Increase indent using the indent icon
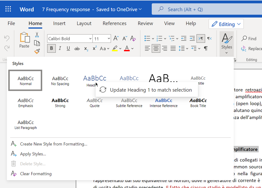Viewport: 262px width, 188px height. pyautogui.click(x=192, y=38)
